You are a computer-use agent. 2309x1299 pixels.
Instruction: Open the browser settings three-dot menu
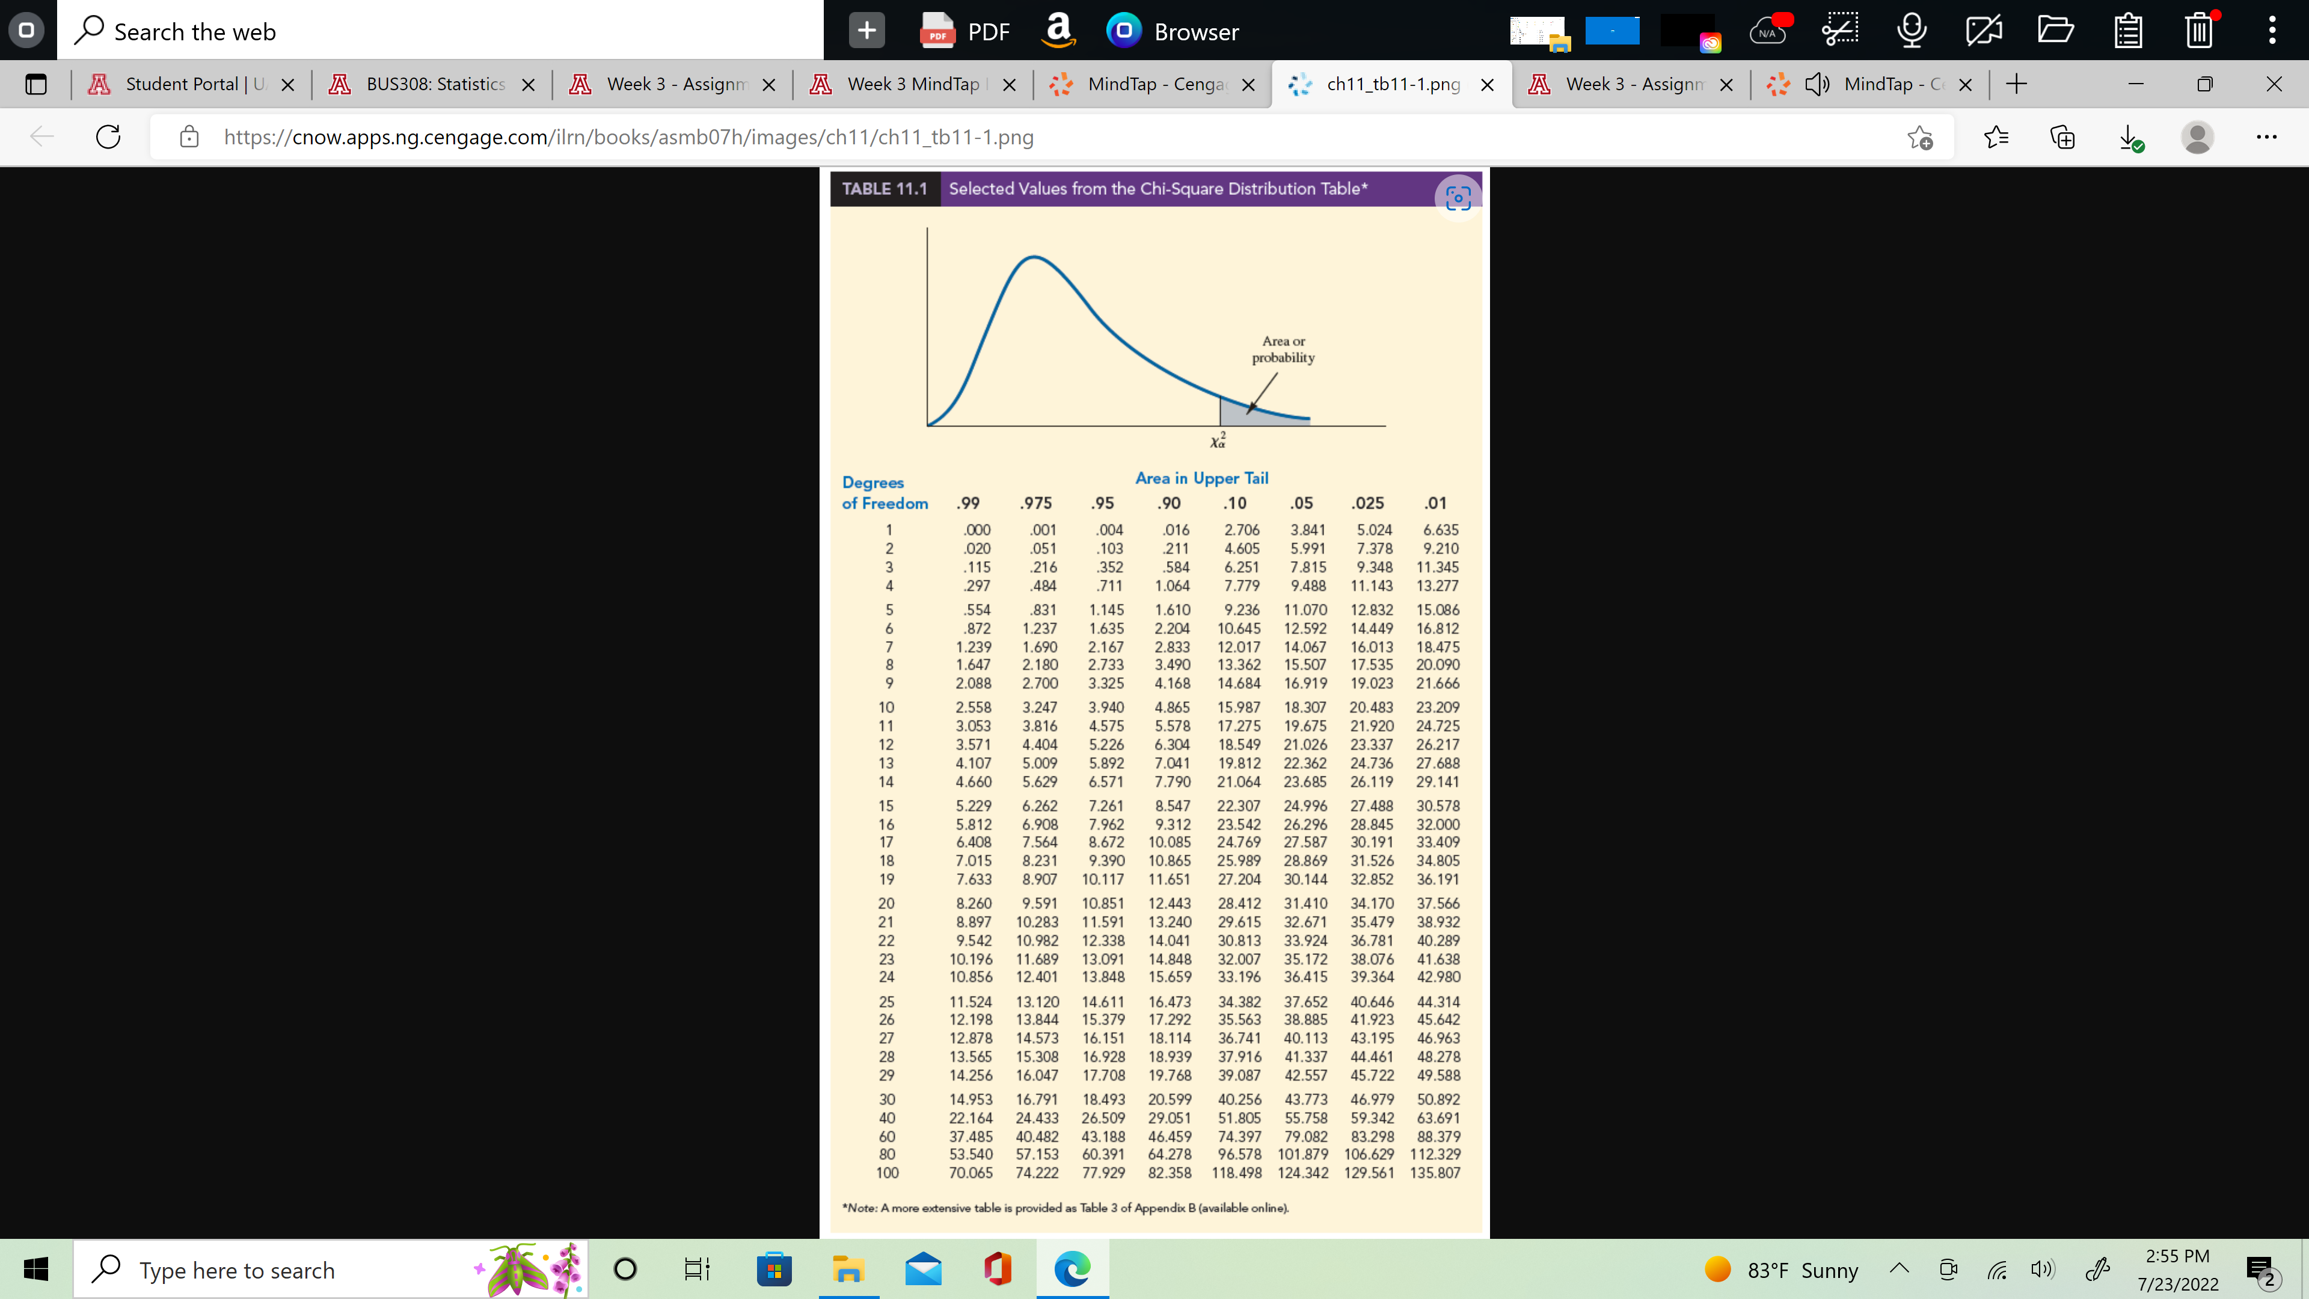point(2268,137)
